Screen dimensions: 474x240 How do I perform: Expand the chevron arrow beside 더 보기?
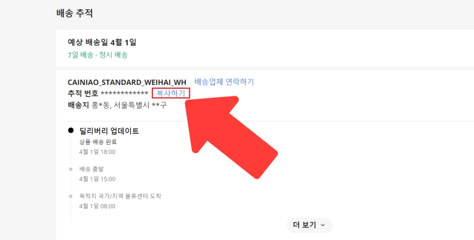tap(323, 225)
